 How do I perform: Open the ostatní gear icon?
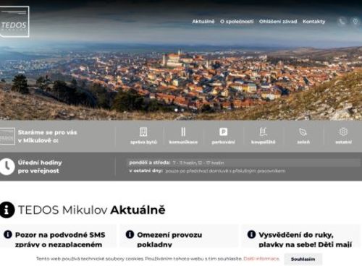point(343,132)
